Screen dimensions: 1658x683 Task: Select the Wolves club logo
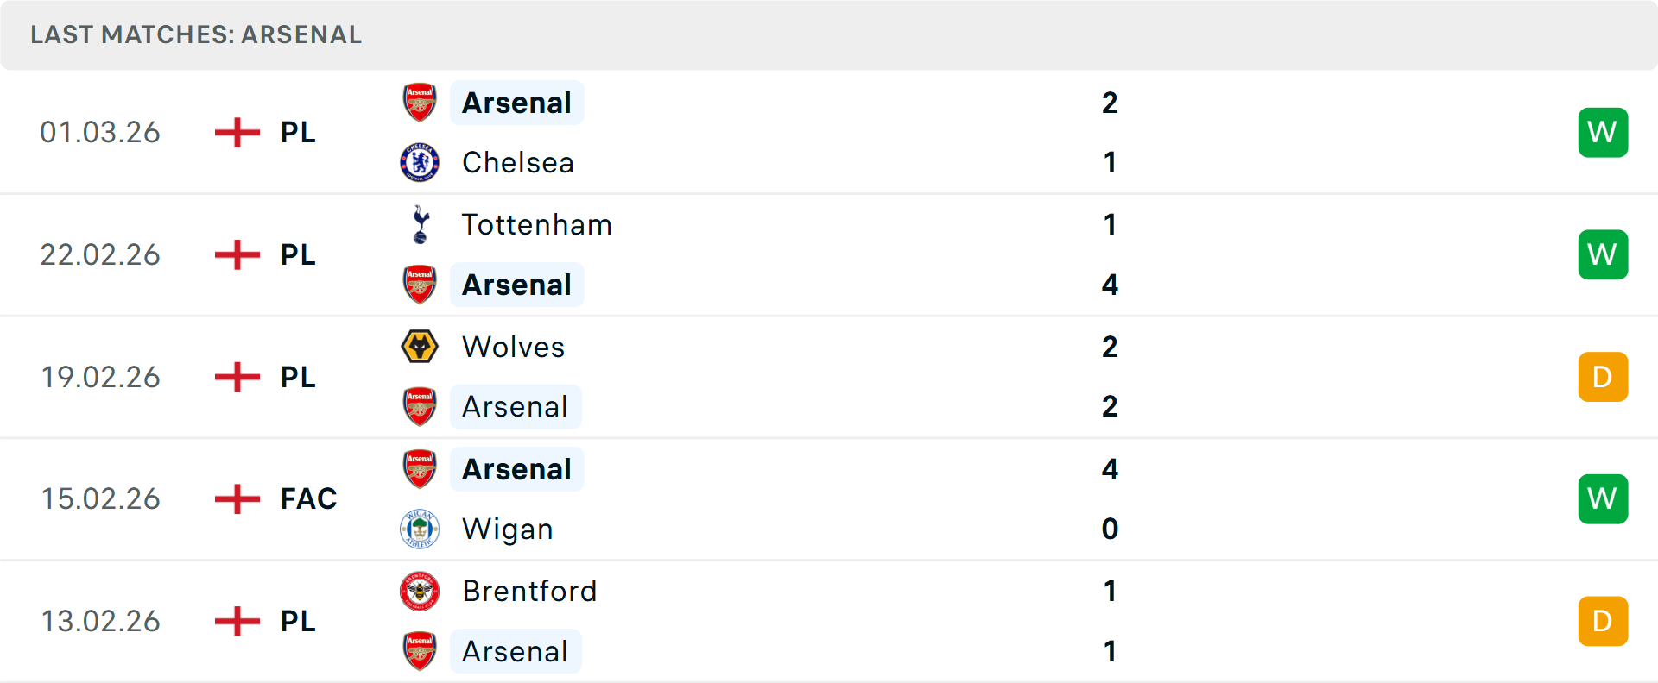coord(420,347)
